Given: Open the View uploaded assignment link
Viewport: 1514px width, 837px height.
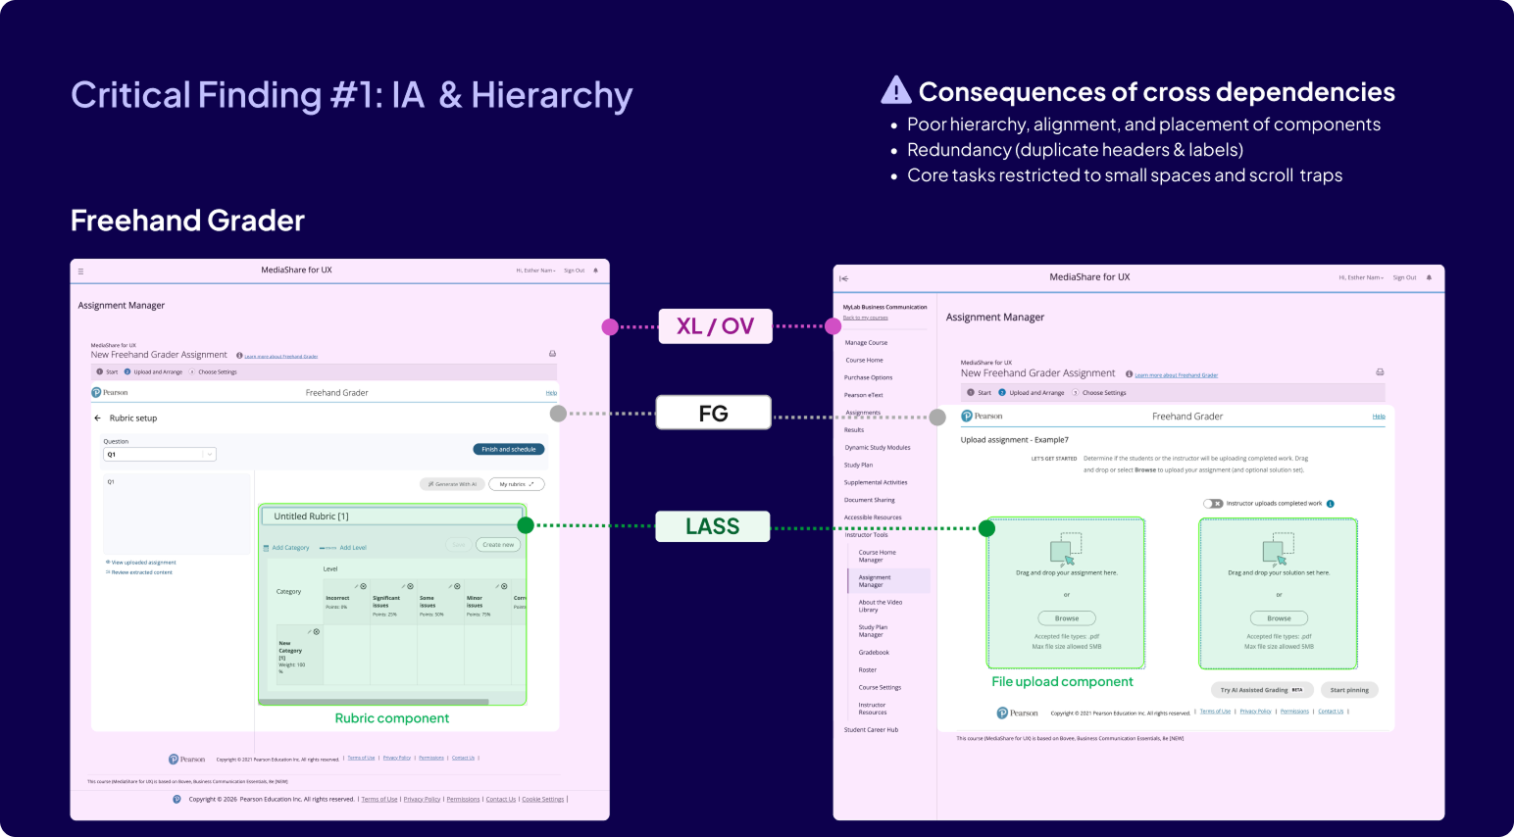Looking at the screenshot, I should point(143,563).
